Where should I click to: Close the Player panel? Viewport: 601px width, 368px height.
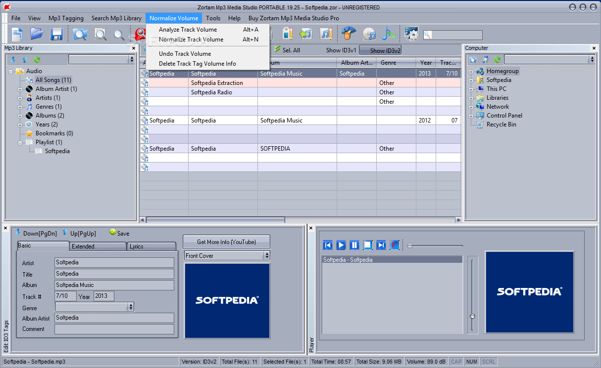click(x=311, y=228)
